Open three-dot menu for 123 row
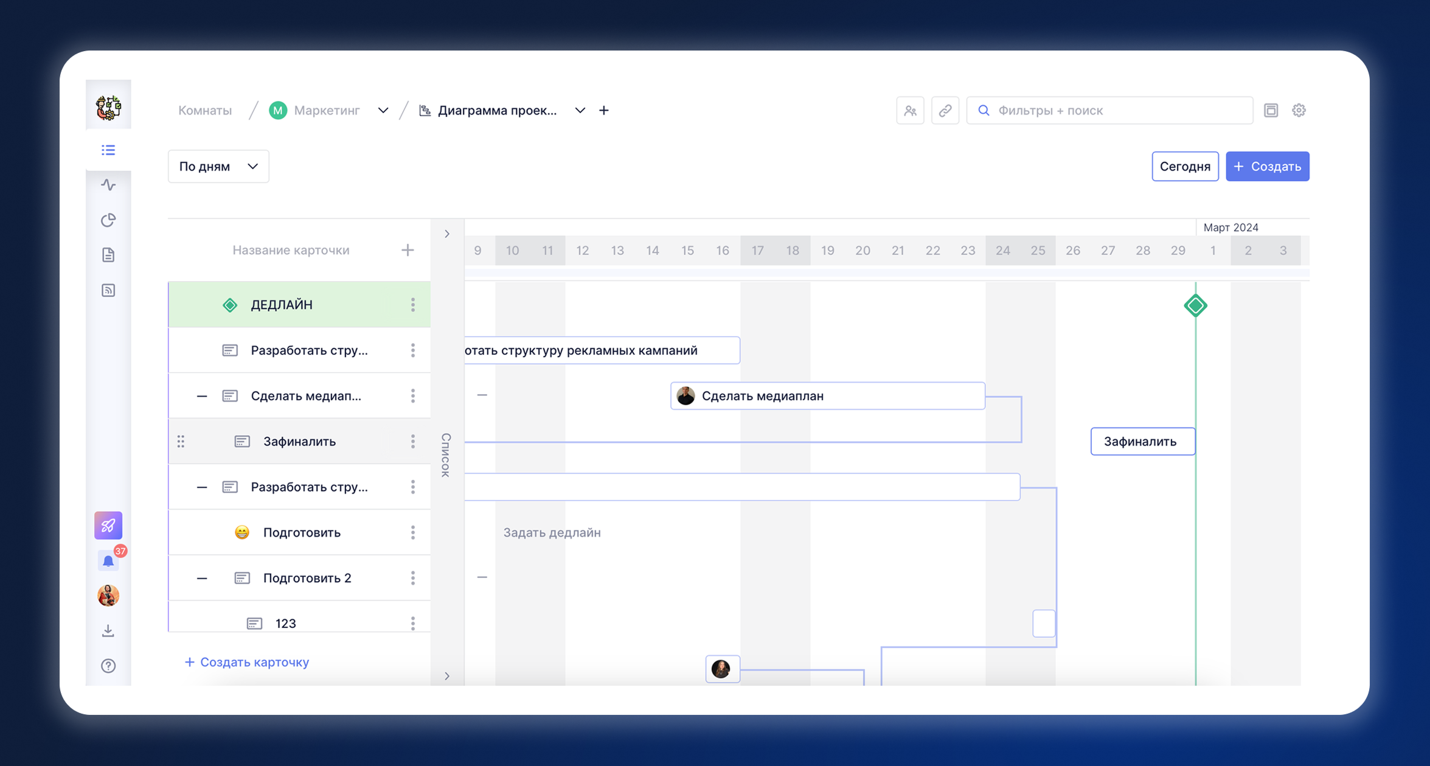 coord(413,624)
